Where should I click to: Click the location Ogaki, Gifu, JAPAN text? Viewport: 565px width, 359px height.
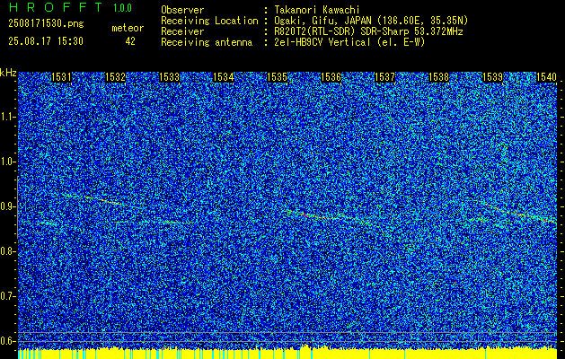pos(371,21)
